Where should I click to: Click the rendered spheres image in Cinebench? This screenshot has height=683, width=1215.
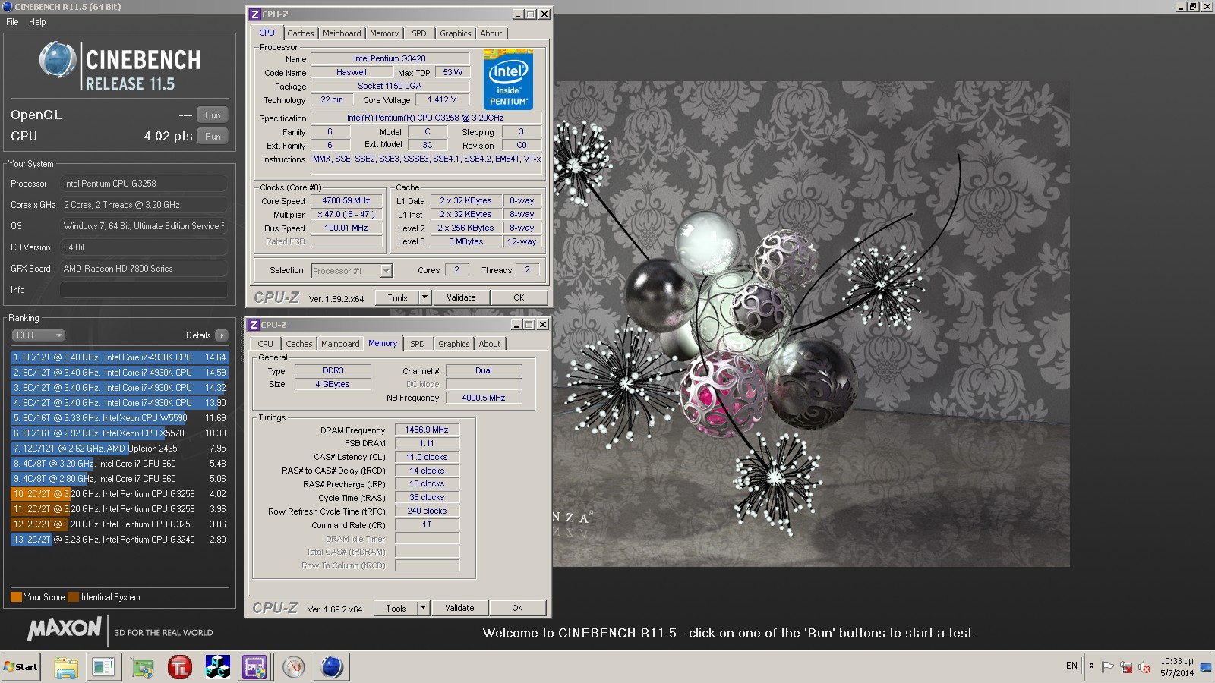[811, 324]
